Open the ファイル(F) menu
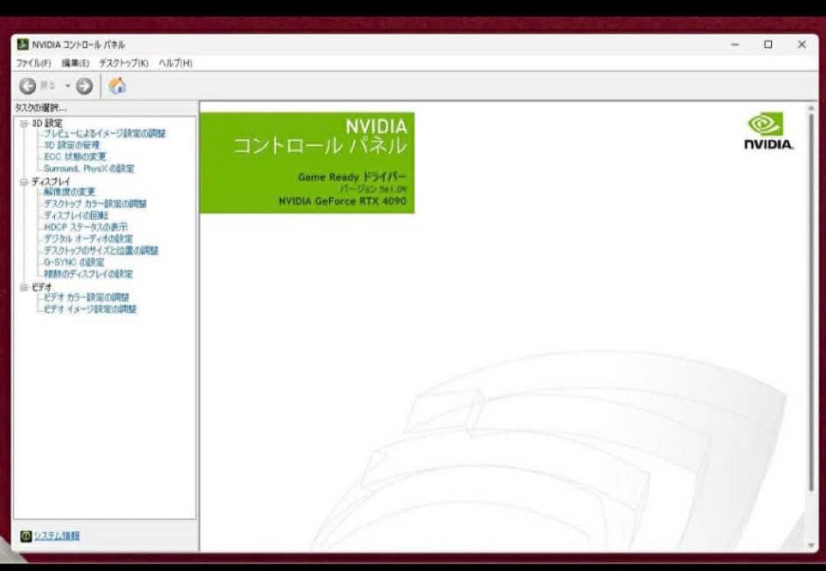 click(x=34, y=63)
